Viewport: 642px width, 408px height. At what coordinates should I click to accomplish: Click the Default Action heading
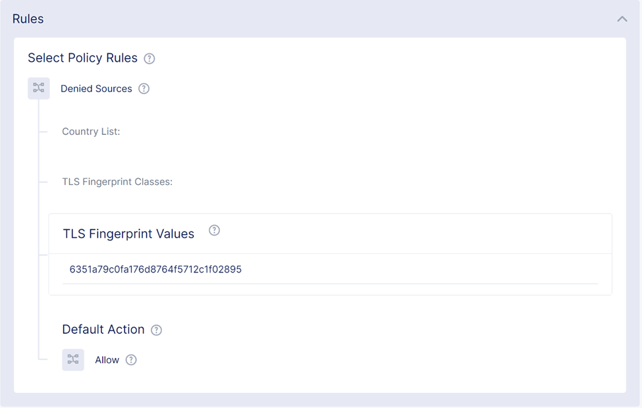click(x=103, y=330)
